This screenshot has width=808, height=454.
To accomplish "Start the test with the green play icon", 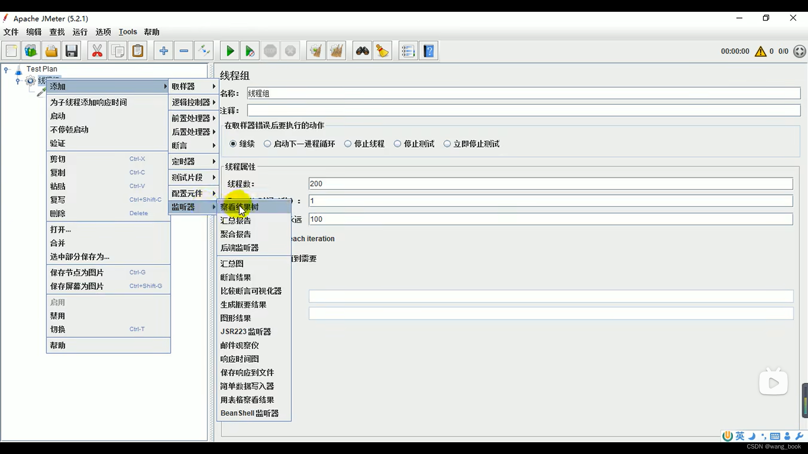I will point(230,51).
